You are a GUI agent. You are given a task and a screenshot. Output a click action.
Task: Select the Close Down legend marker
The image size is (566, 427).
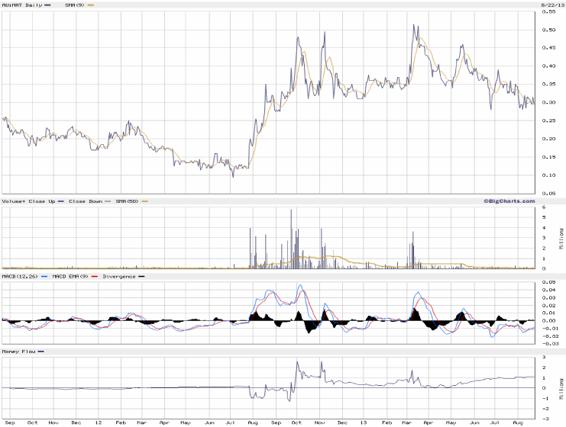click(x=108, y=201)
